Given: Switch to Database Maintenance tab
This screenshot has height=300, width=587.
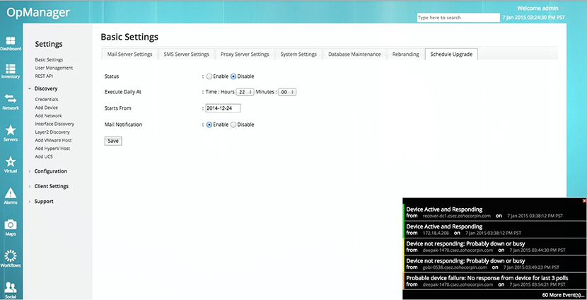Looking at the screenshot, I should point(354,54).
